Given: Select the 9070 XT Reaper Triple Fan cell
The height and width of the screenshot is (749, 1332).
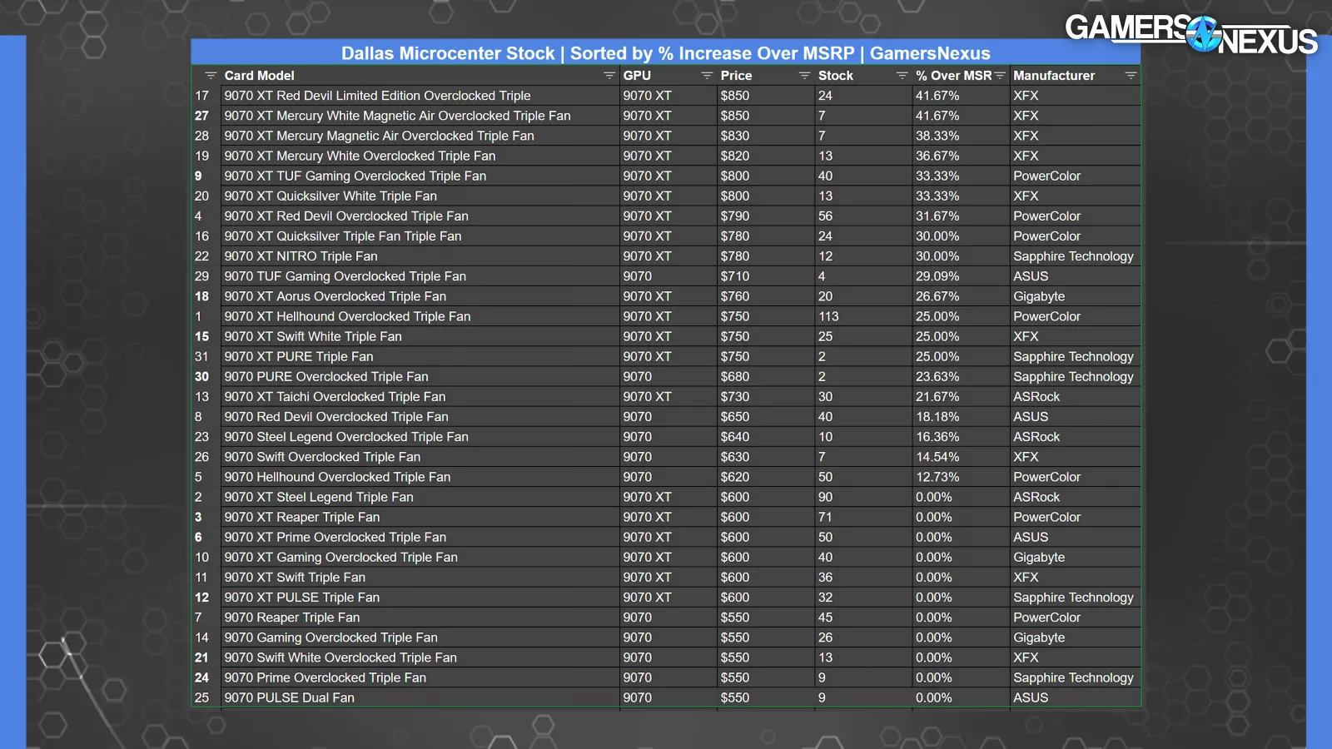Looking at the screenshot, I should tap(301, 517).
